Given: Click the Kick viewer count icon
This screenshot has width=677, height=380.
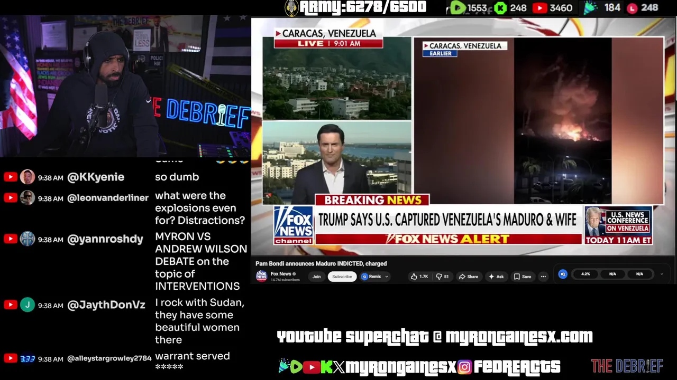Looking at the screenshot, I should click(x=500, y=8).
